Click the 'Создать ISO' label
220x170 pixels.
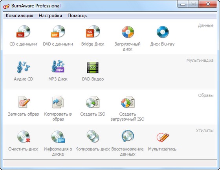[93, 114]
